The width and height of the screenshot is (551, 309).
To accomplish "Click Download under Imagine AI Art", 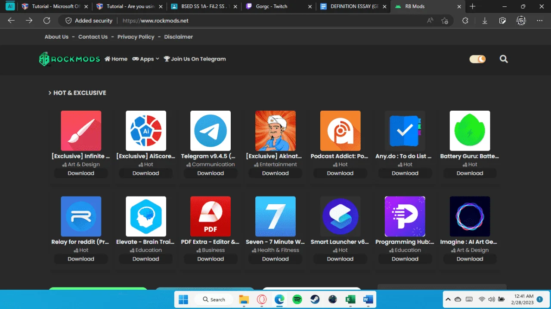I will coord(470,259).
